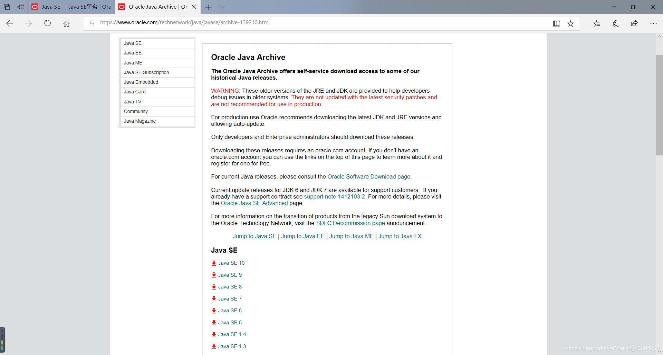Open Java TV sidebar item
663x355 pixels.
(157, 102)
